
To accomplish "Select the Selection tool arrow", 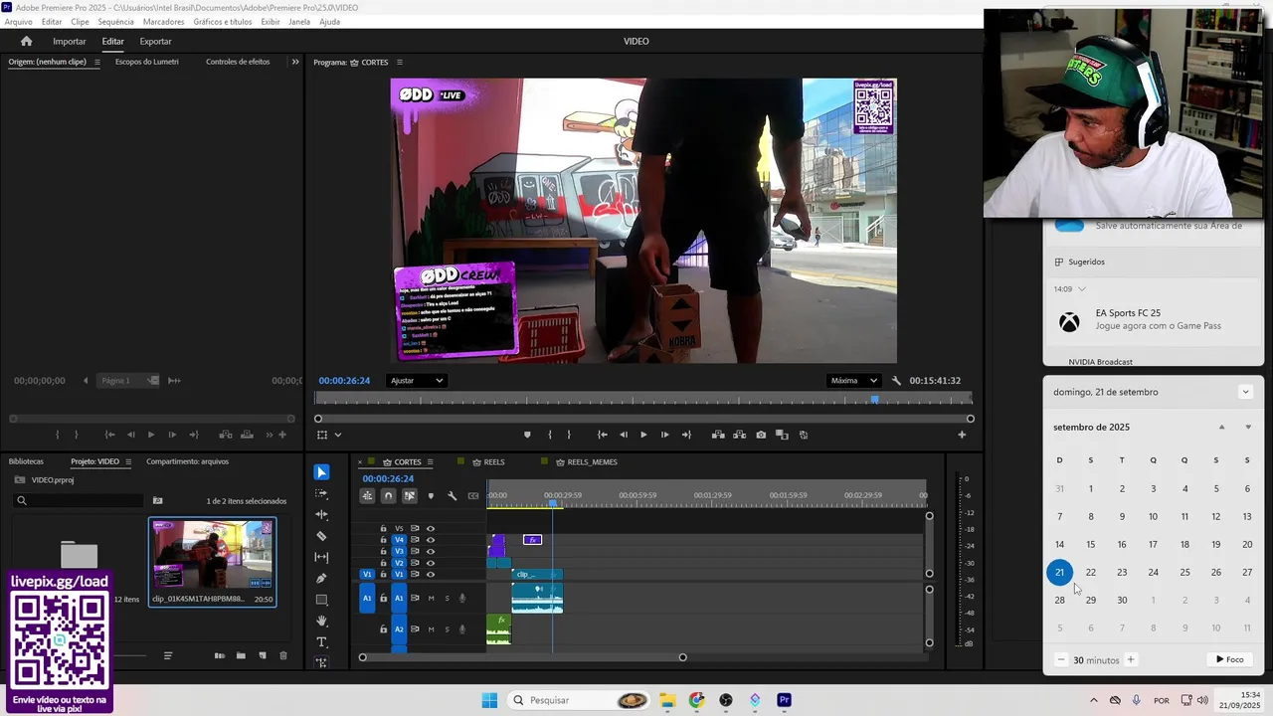I will pos(321,472).
